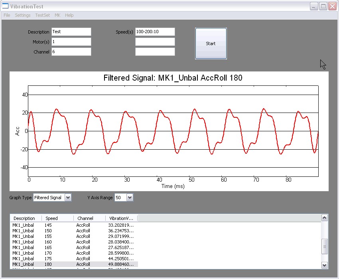
Task: Expand the Graph Type dropdown
Action: click(67, 198)
